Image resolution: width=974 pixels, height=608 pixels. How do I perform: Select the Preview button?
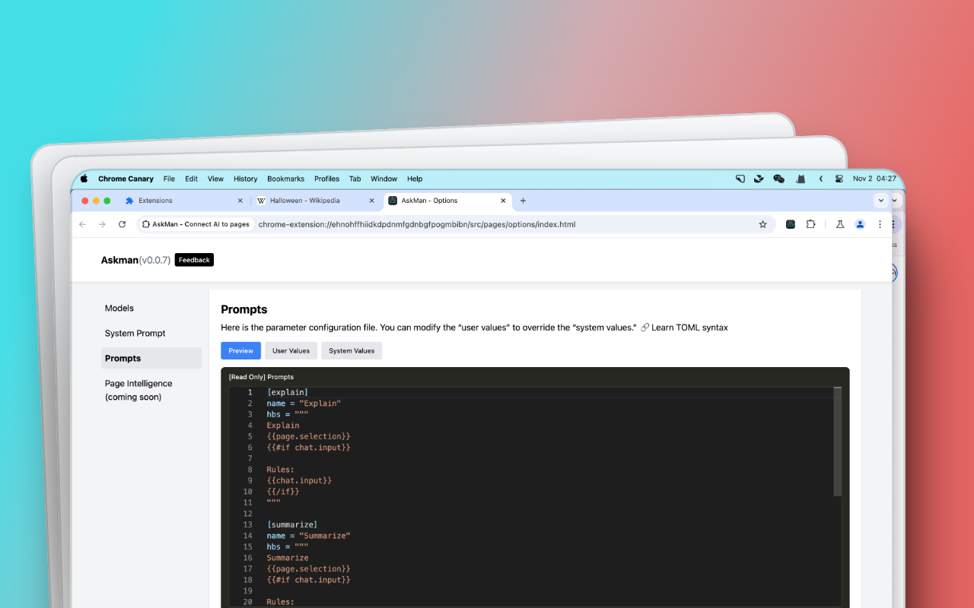coord(240,350)
